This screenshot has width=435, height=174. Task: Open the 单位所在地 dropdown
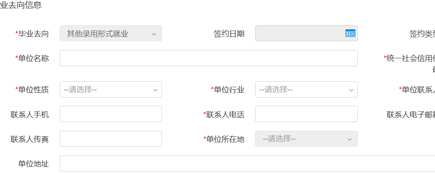(x=306, y=139)
